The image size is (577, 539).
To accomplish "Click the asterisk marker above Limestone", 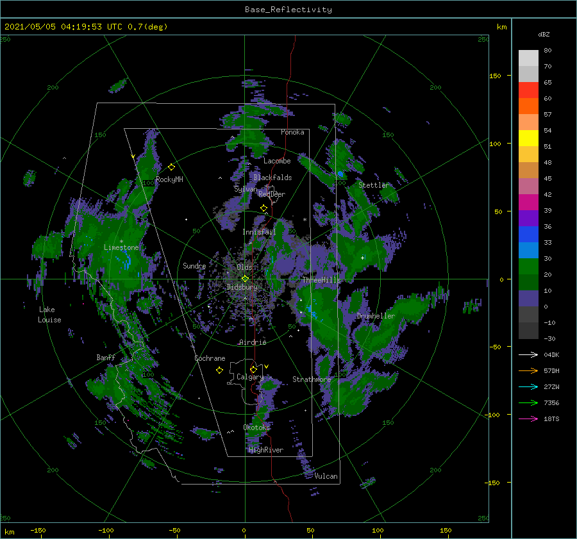I will (121, 242).
